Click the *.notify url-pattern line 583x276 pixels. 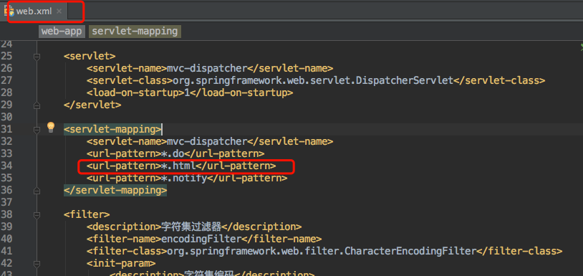click(x=187, y=179)
